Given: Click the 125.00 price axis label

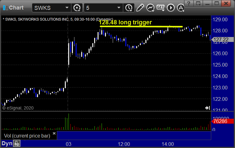Looking at the screenshot, I should tap(220, 65).
